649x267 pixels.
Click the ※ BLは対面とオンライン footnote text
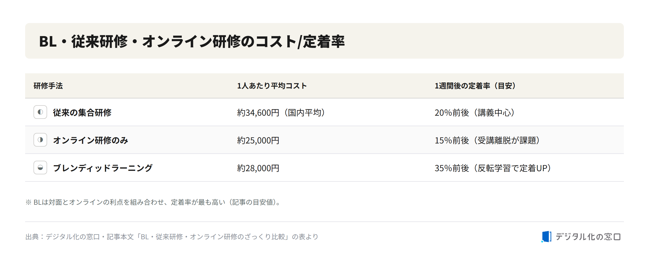(x=153, y=202)
